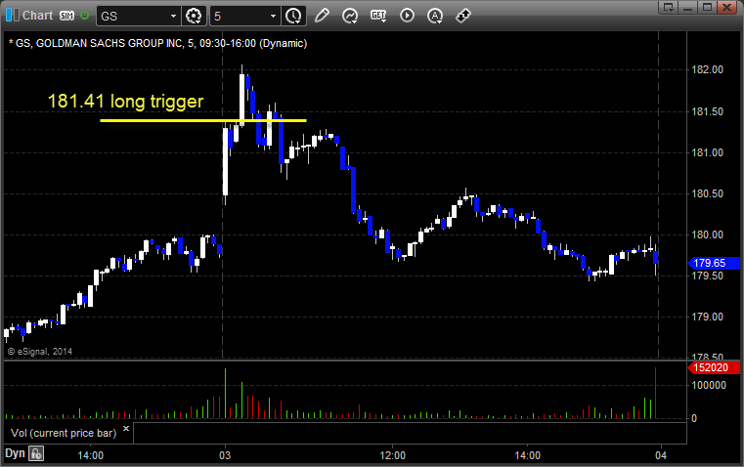Click the green connection status circle

pos(84,16)
